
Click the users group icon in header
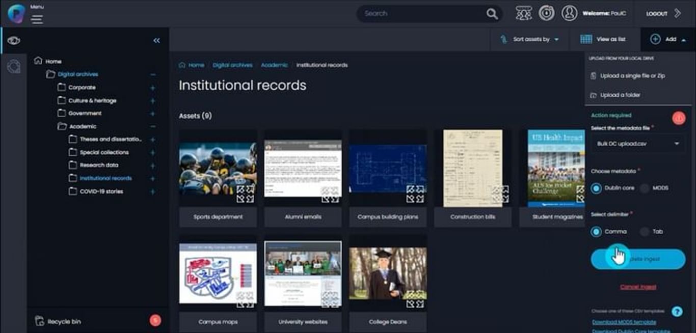coord(523,13)
